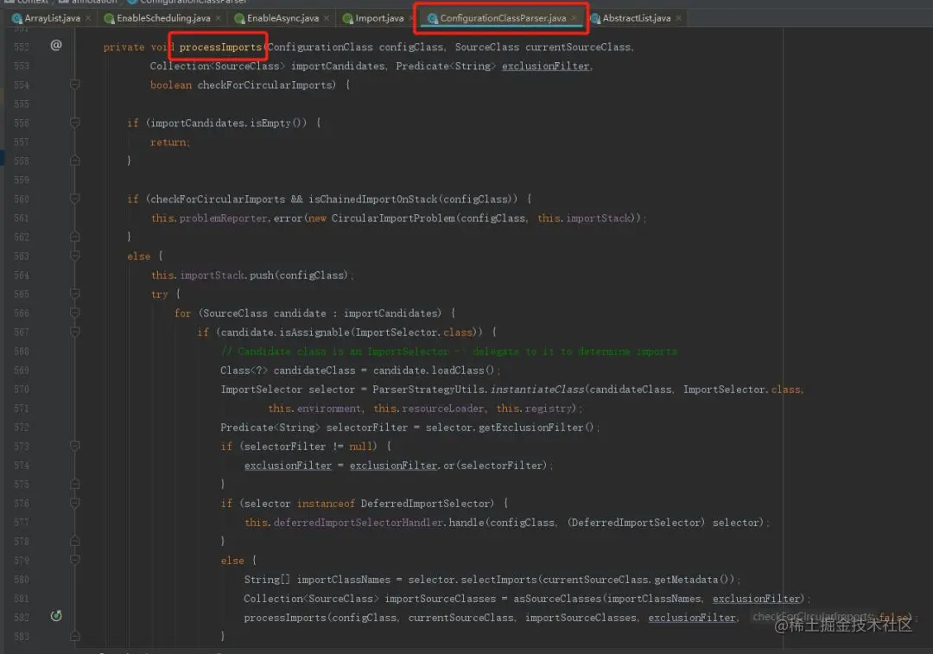The height and width of the screenshot is (654, 933).
Task: Click the class icon on ConfigurationClassParser.java tab
Action: (x=433, y=18)
